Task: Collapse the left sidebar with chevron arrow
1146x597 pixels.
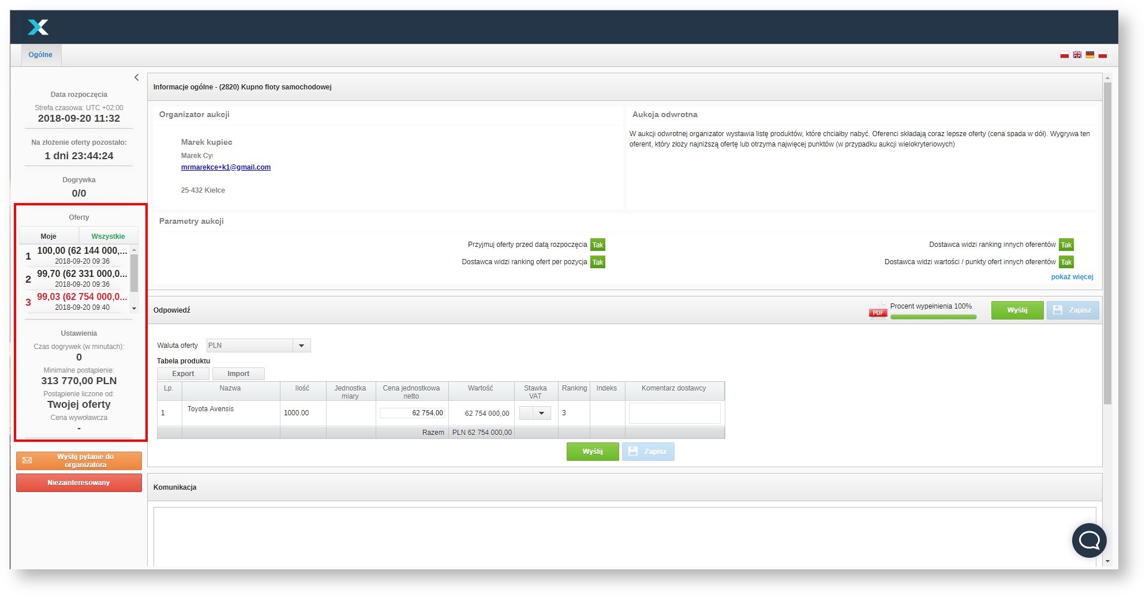Action: point(137,77)
